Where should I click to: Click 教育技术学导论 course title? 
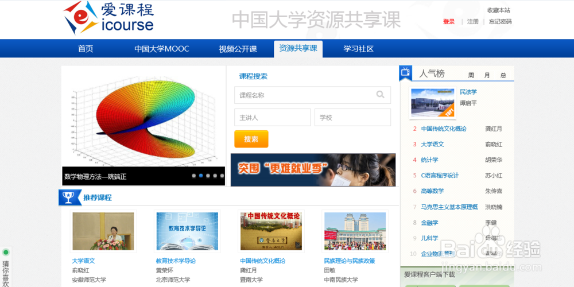point(176,261)
